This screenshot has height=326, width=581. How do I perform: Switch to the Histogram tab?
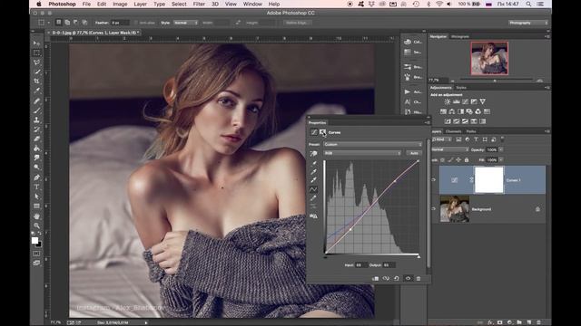[x=460, y=36]
